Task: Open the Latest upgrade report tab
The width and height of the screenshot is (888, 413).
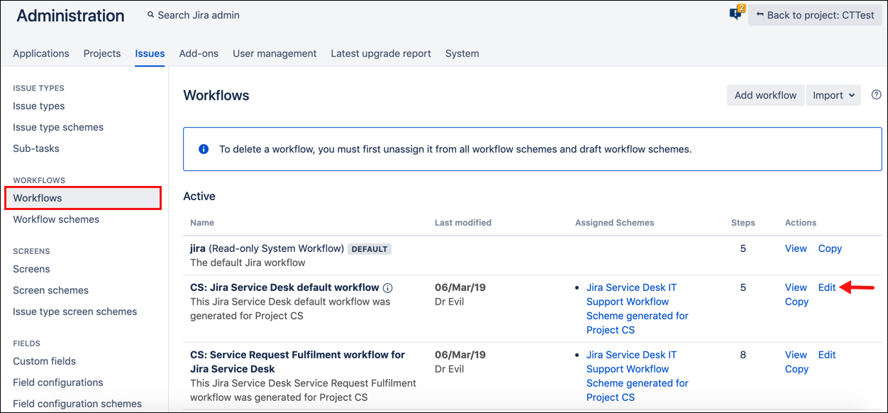Action: coord(381,53)
